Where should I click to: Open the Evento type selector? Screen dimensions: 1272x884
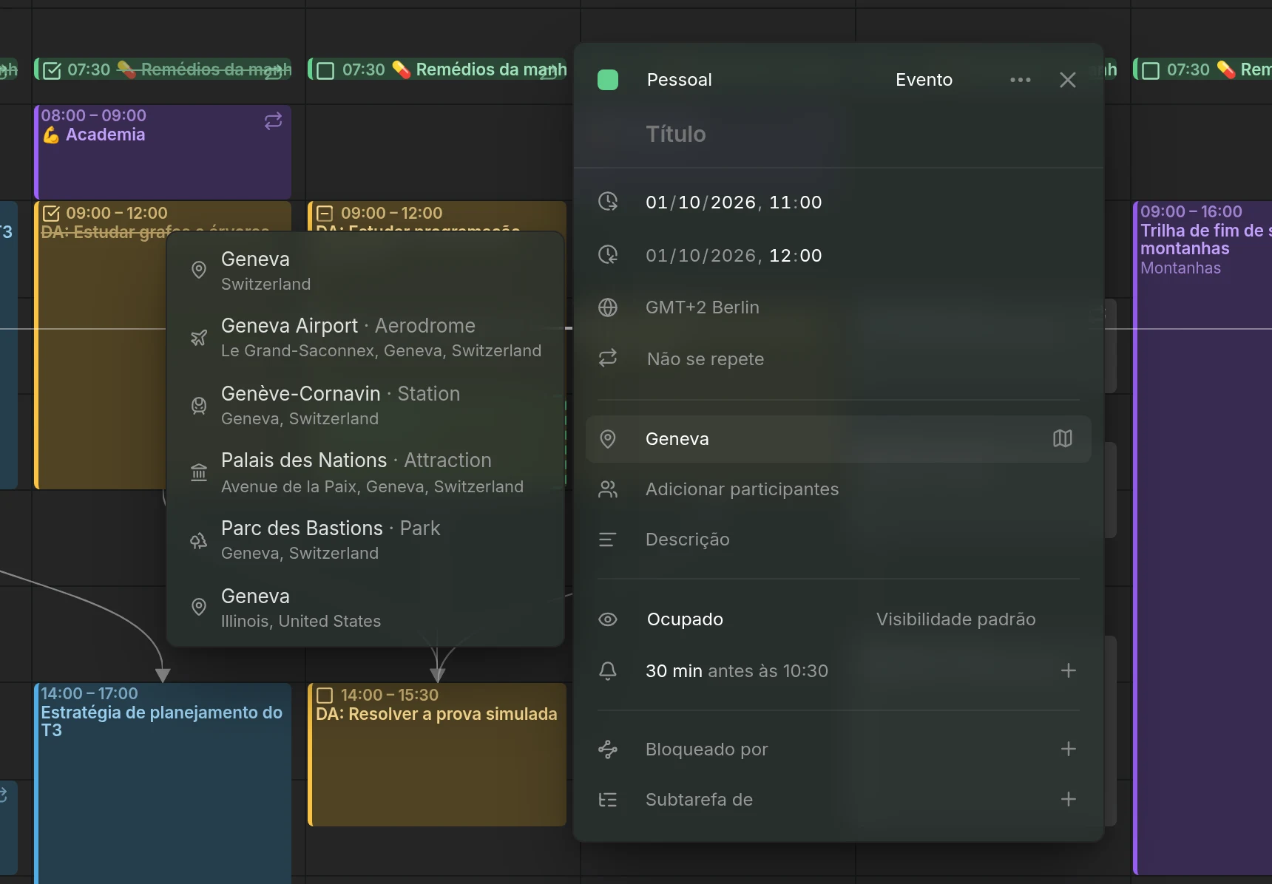[924, 80]
